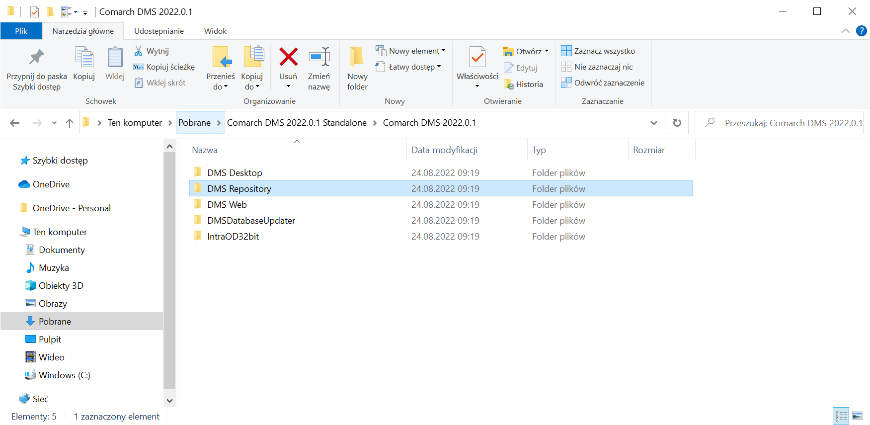Open the Plik menu
The image size is (870, 425).
pos(21,31)
